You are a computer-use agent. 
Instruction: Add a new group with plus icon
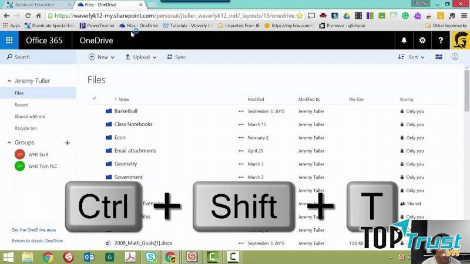[x=68, y=143]
